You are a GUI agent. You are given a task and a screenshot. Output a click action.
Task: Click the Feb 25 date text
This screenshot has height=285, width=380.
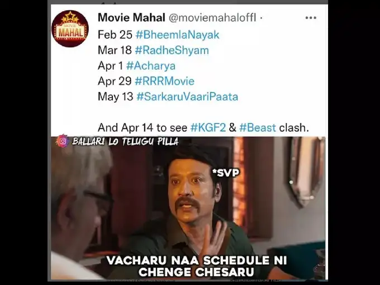click(115, 35)
